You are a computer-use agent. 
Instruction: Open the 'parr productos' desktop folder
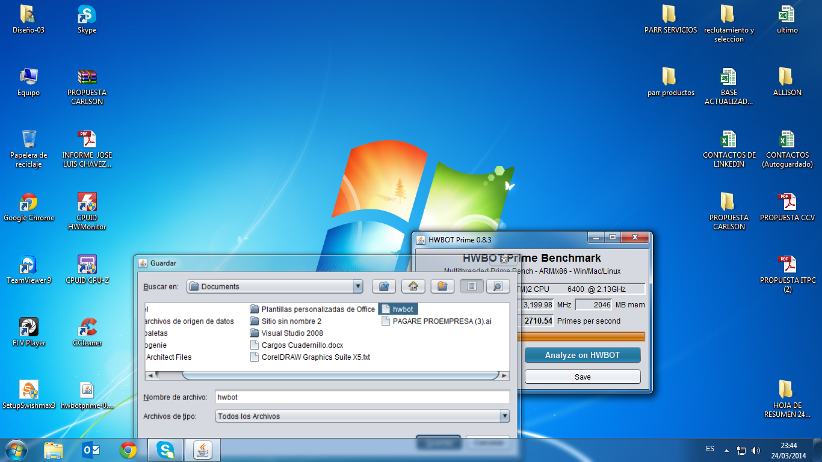click(x=670, y=82)
